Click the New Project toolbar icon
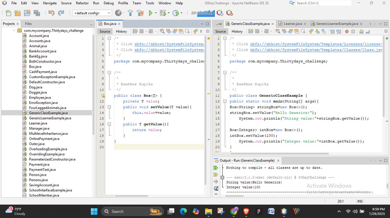390x218 pixels. (18, 13)
